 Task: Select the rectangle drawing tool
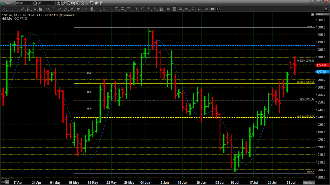(53, 9)
